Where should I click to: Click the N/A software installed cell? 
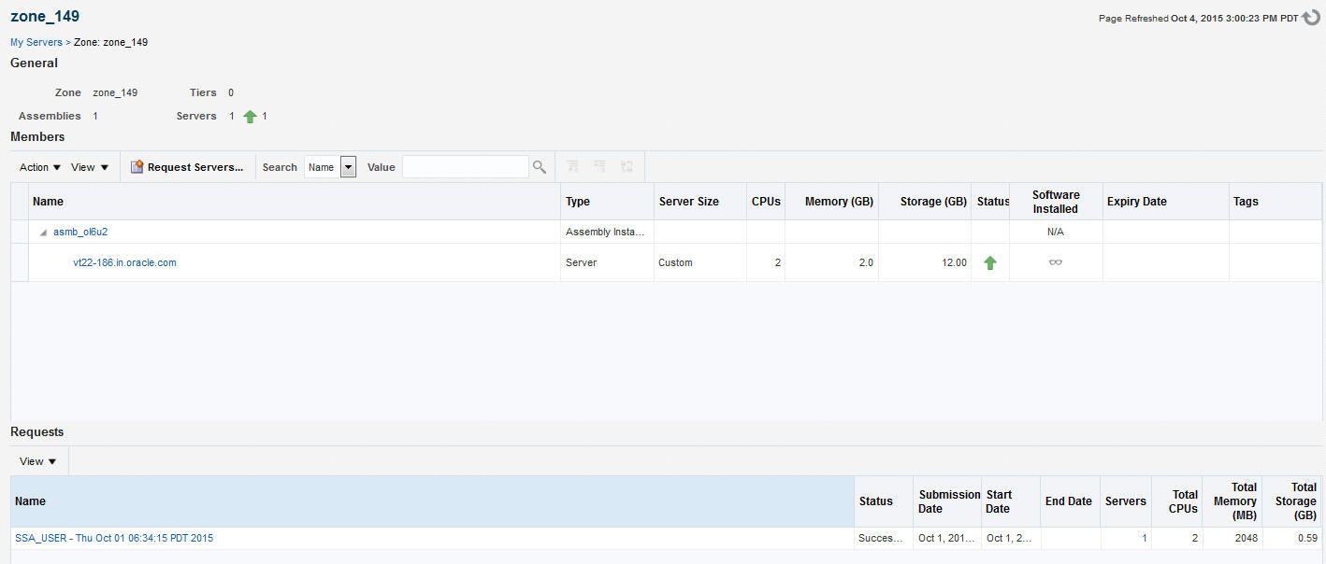pyautogui.click(x=1056, y=232)
